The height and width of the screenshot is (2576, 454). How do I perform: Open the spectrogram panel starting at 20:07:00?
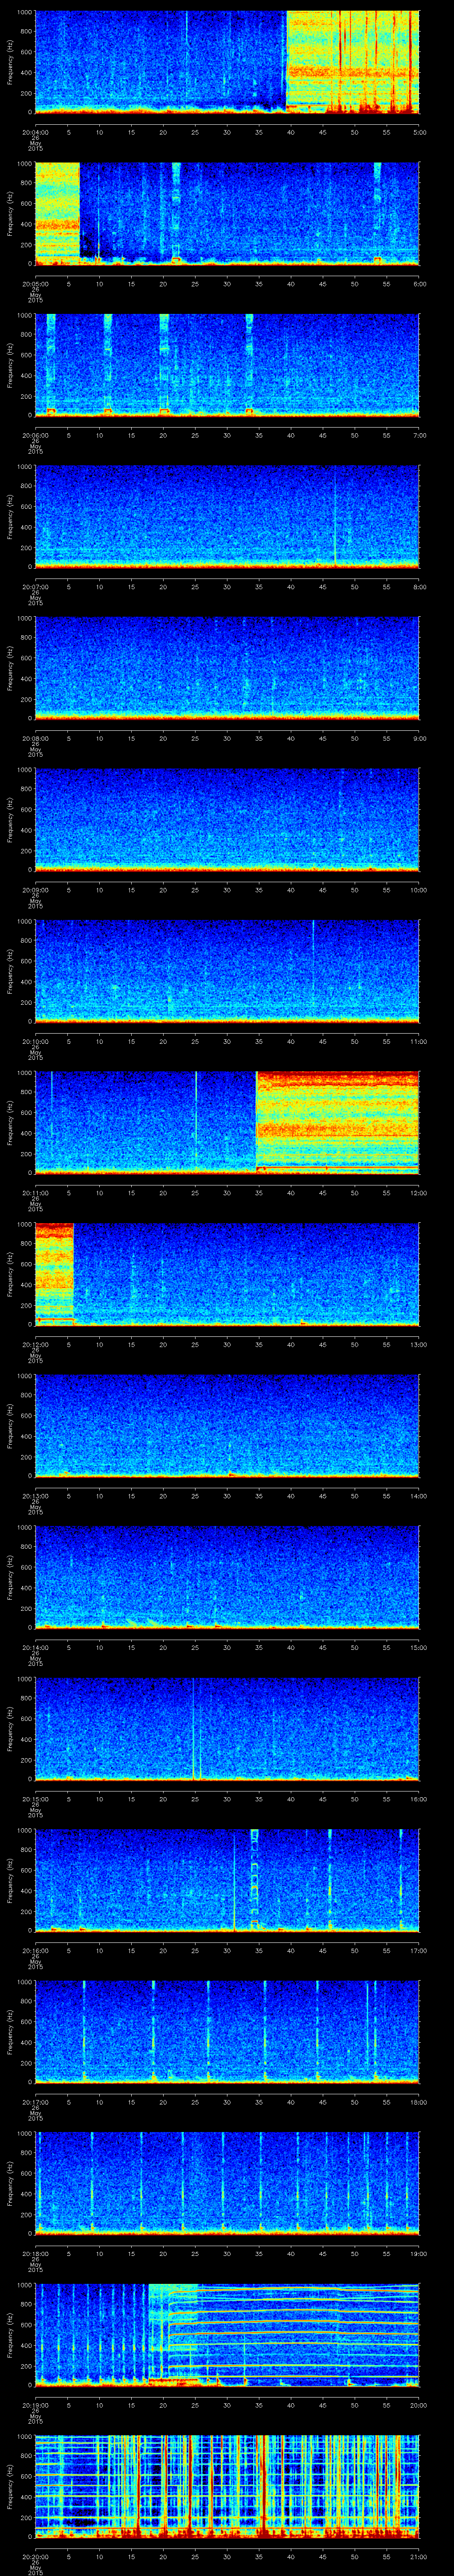pos(227,517)
